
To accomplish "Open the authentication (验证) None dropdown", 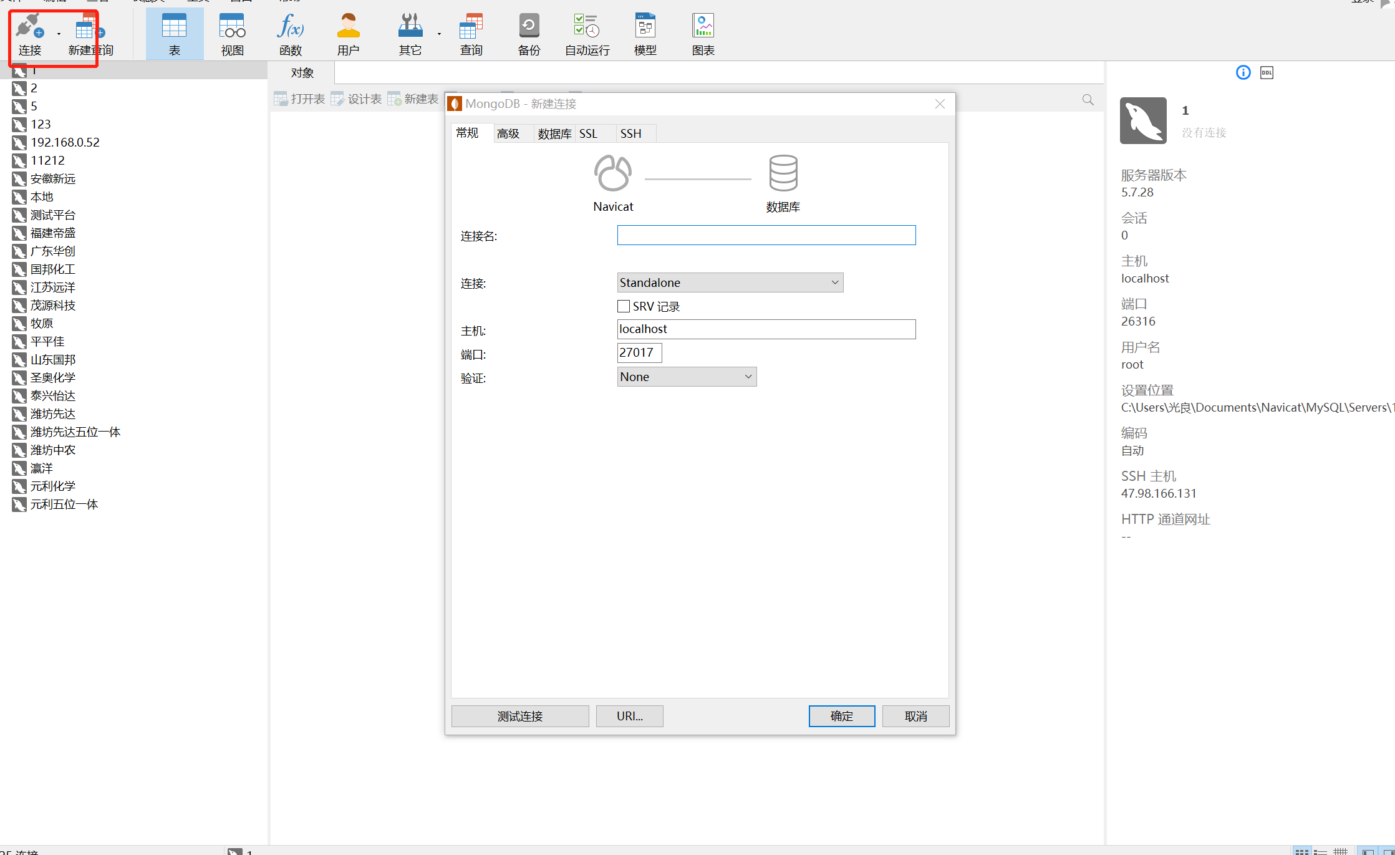I will point(687,377).
